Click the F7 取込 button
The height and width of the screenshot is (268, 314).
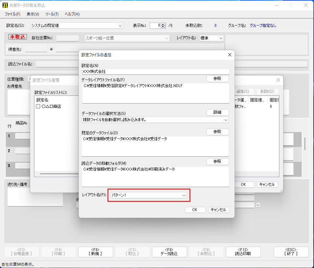pos(132,252)
